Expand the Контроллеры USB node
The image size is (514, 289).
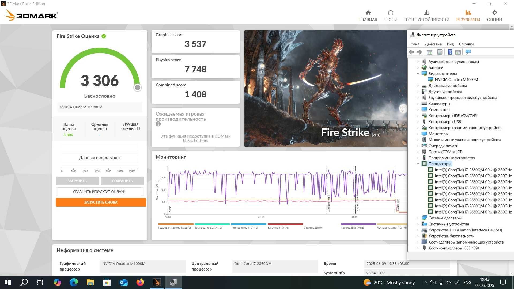point(418,122)
